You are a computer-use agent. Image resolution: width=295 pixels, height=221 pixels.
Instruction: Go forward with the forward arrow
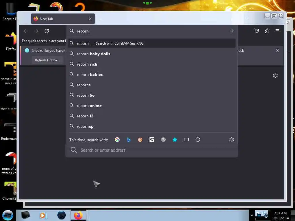click(36, 31)
